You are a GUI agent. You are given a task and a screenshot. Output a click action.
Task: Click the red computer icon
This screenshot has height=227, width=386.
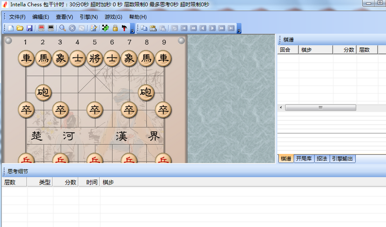pos(42,28)
